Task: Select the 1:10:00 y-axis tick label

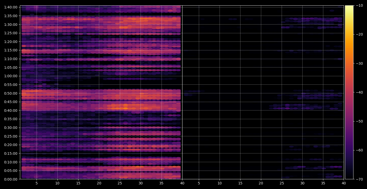Action: pyautogui.click(x=11, y=59)
